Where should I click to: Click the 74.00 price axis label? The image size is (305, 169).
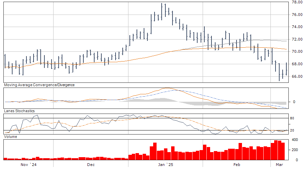coord(297,27)
